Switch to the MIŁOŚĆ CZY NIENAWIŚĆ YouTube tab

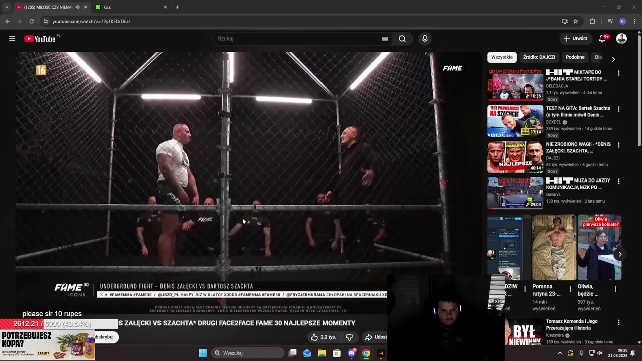[x=50, y=7]
